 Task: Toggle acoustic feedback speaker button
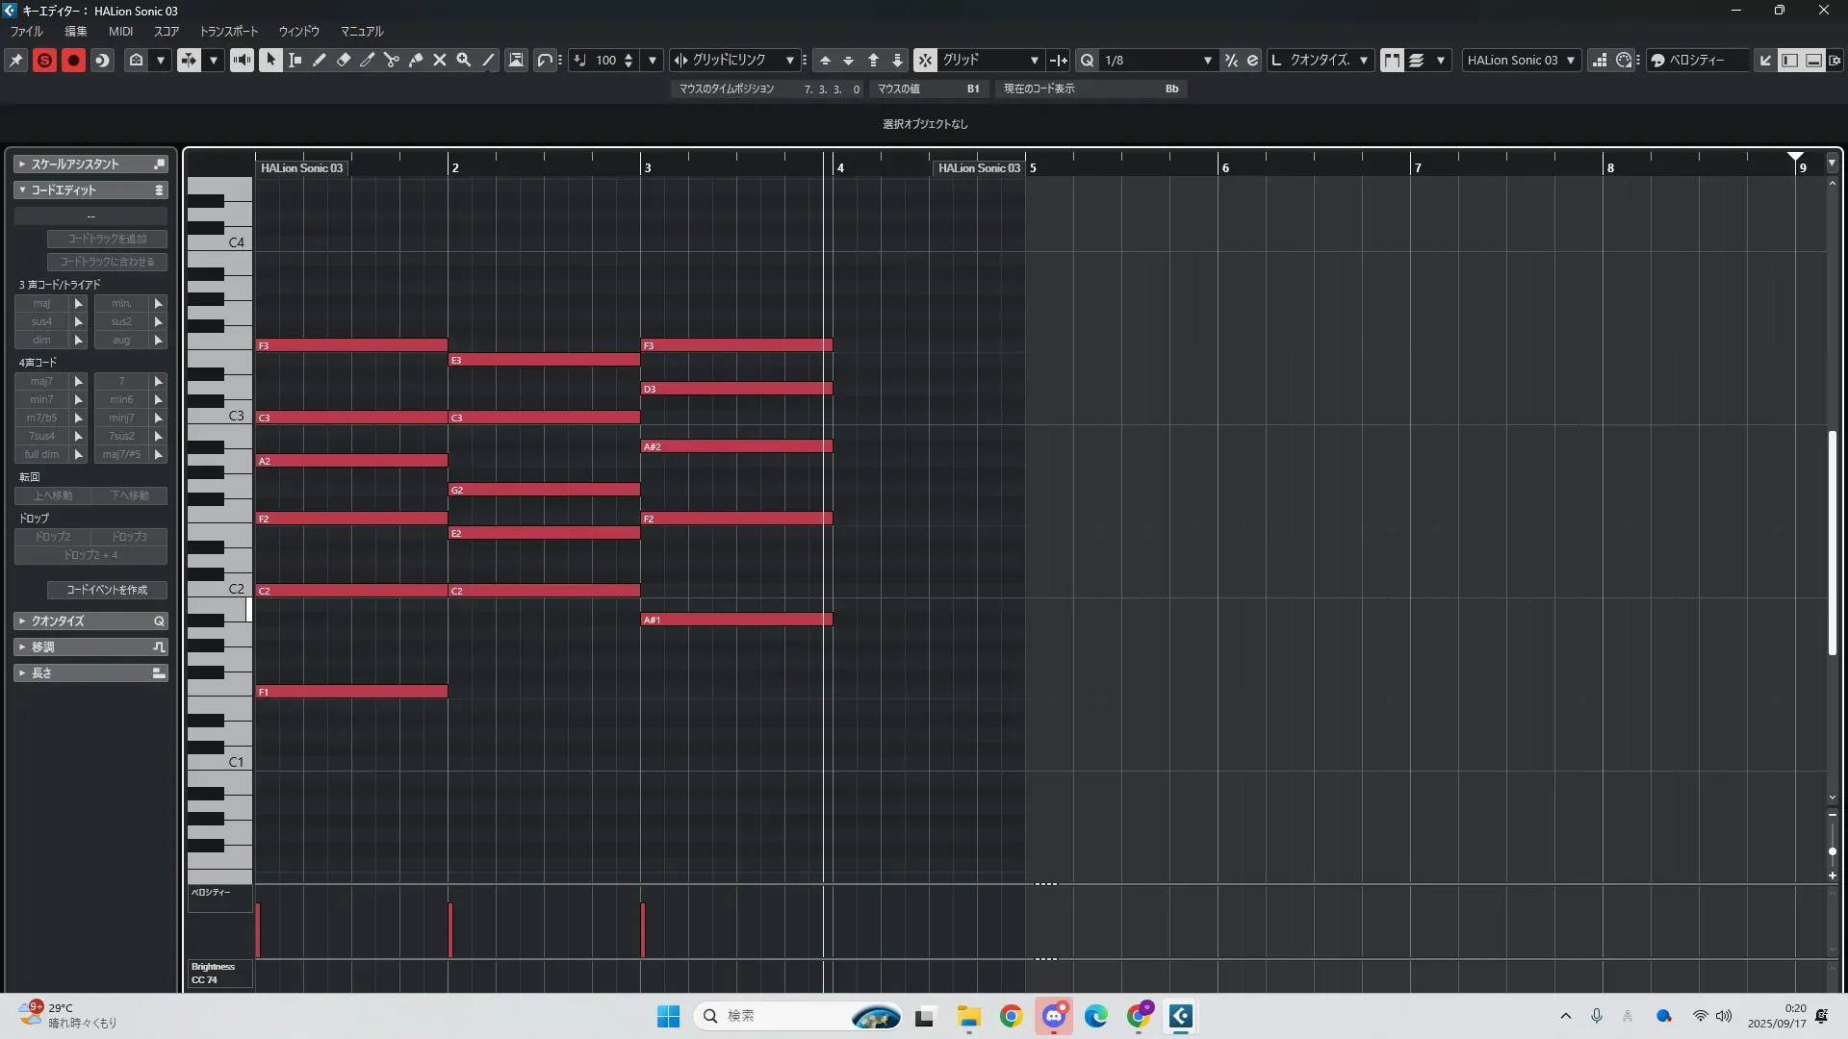tap(242, 60)
